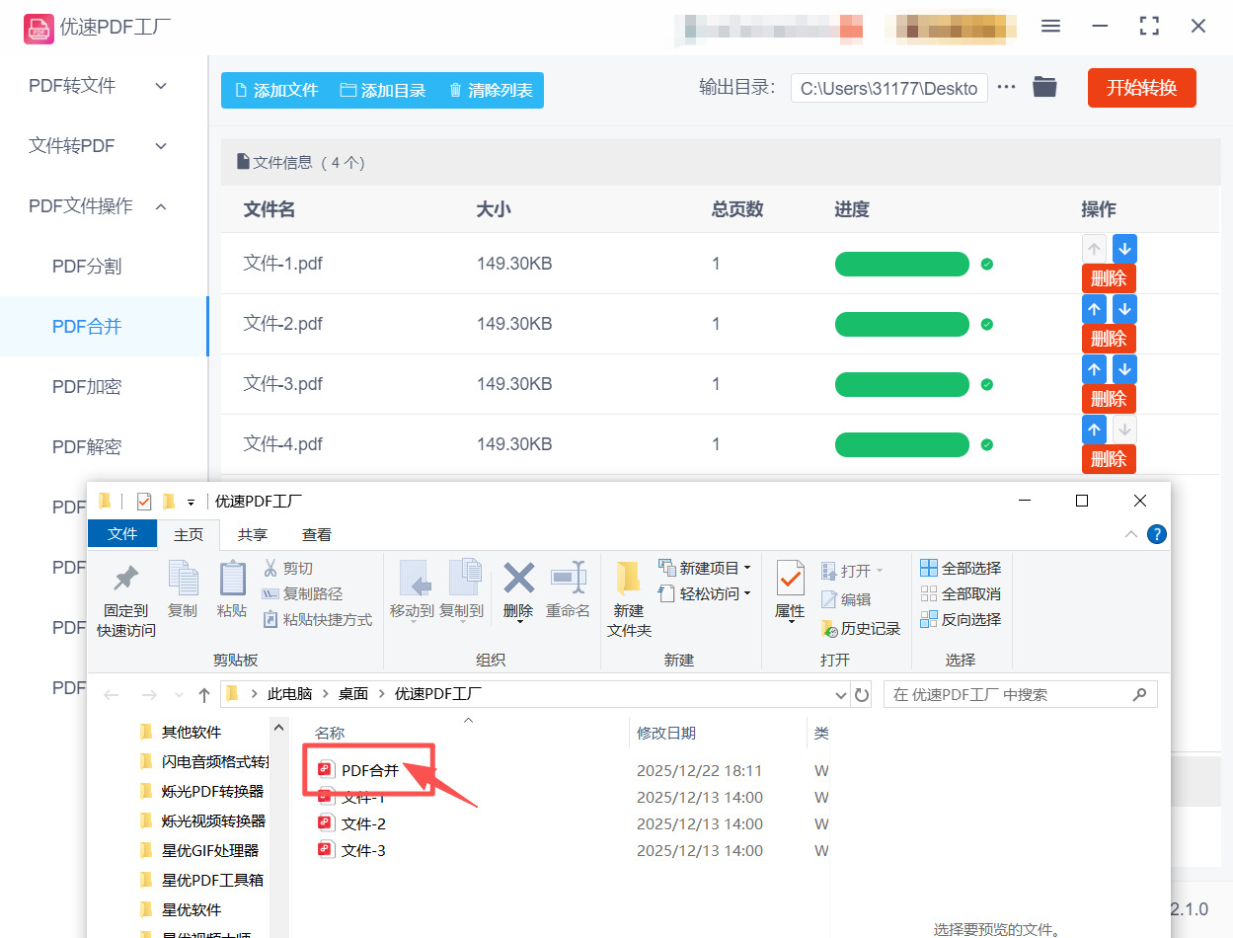Screen dimensions: 1233x938
Task: Start conversion with 开始转换 button
Action: pos(1141,88)
